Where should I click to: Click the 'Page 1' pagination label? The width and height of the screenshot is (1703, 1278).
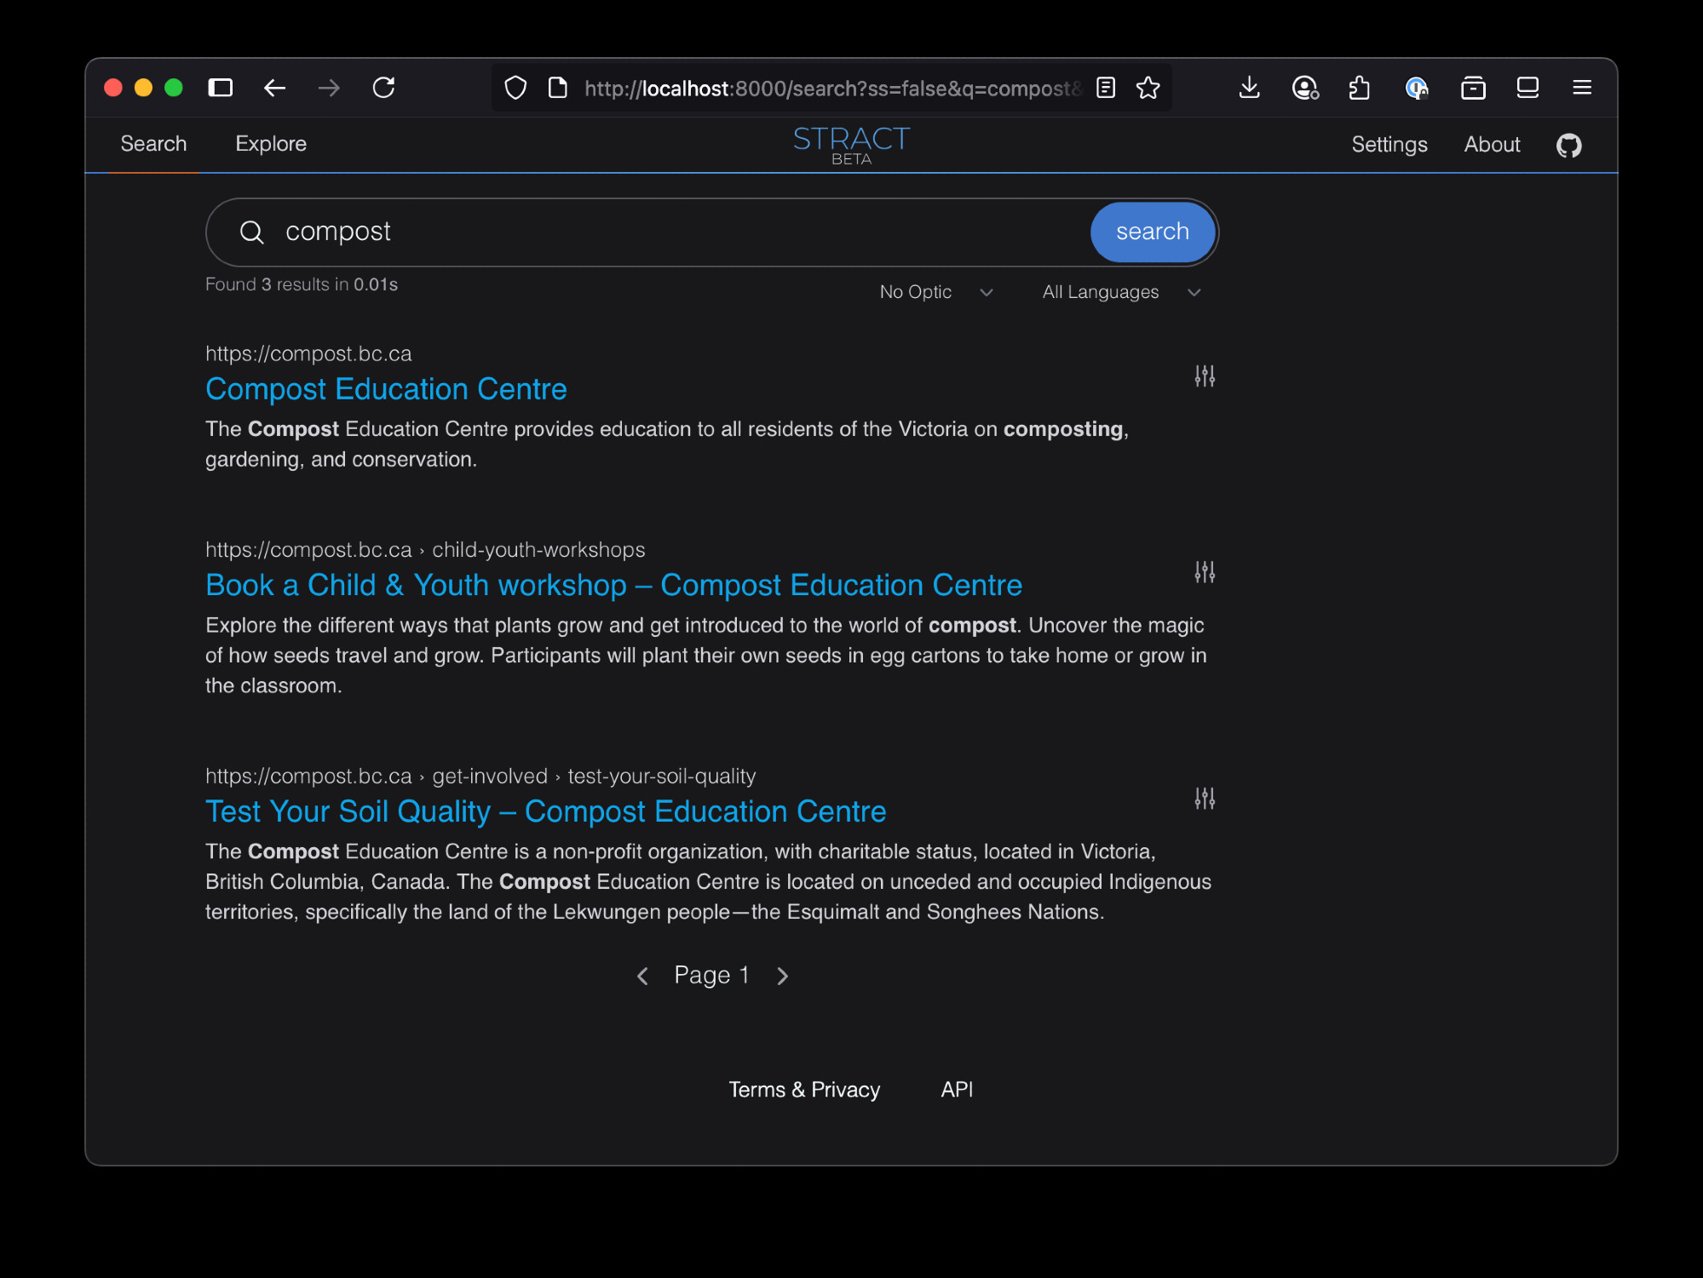(x=711, y=975)
